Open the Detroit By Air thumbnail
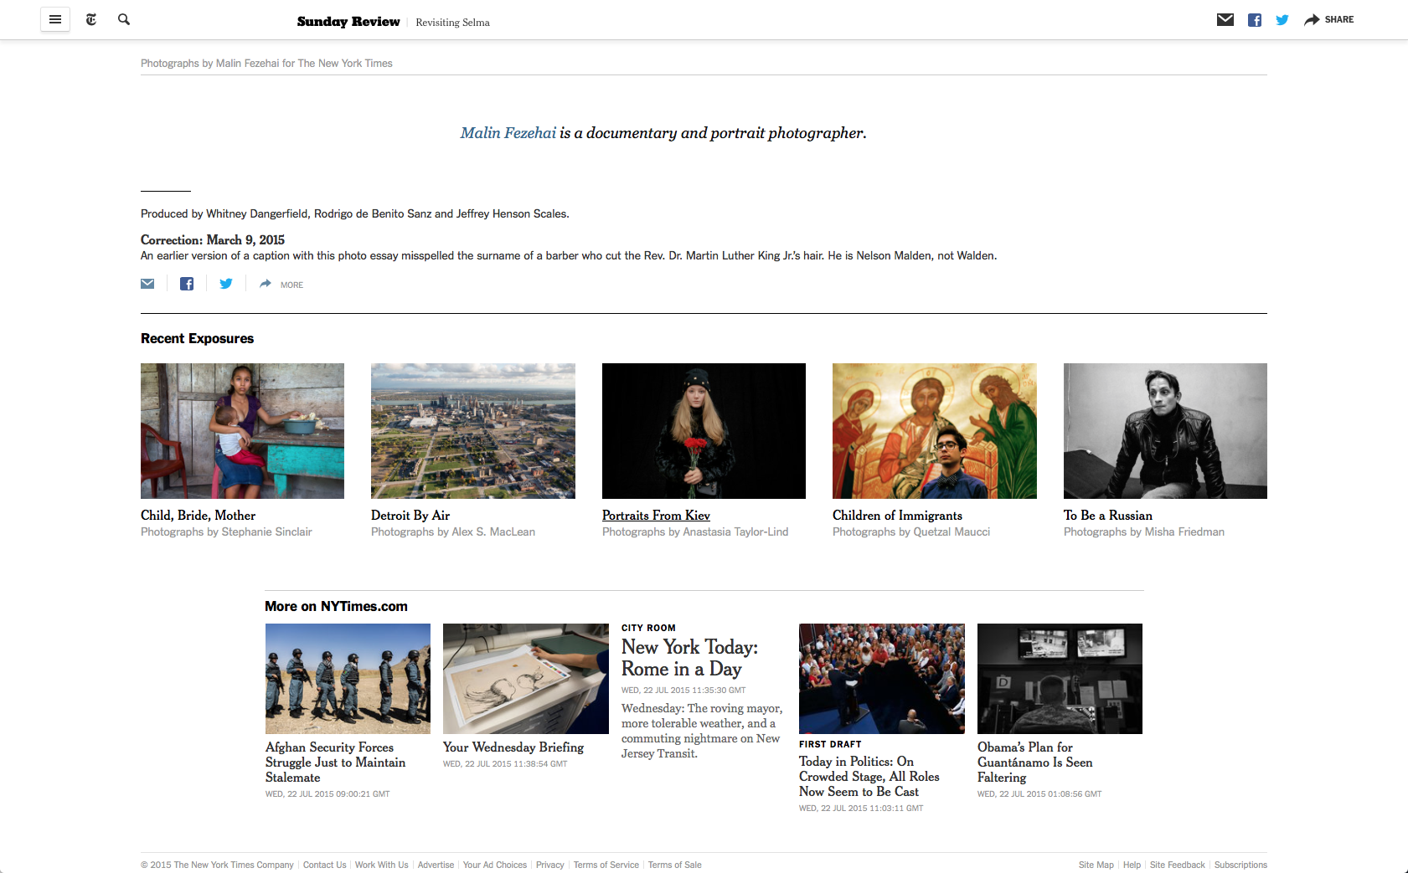Viewport: 1408px width, 873px height. click(473, 431)
